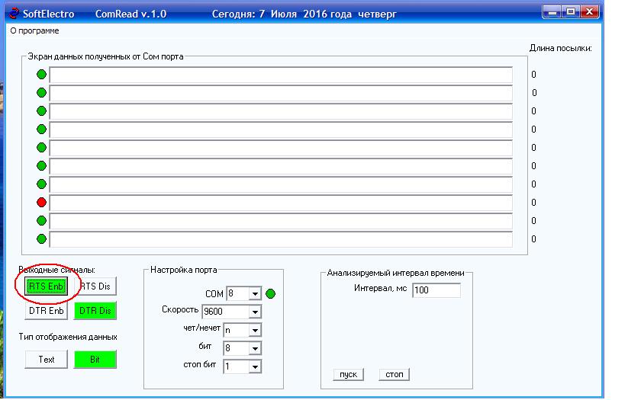Viewport: 641px width, 400px height.
Task: Click the Интервал, мс input field
Action: 436,290
